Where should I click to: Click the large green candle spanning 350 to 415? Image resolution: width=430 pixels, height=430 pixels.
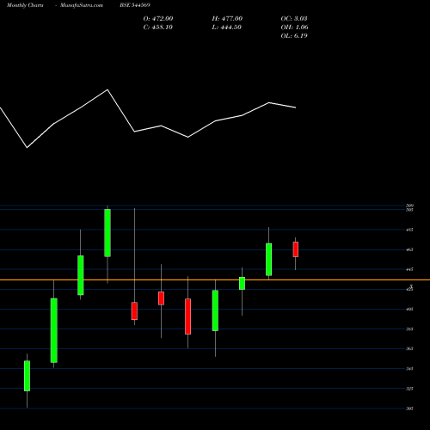[54, 330]
